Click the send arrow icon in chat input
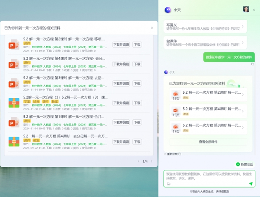Viewport: 260px width, 197px height. tap(251, 184)
